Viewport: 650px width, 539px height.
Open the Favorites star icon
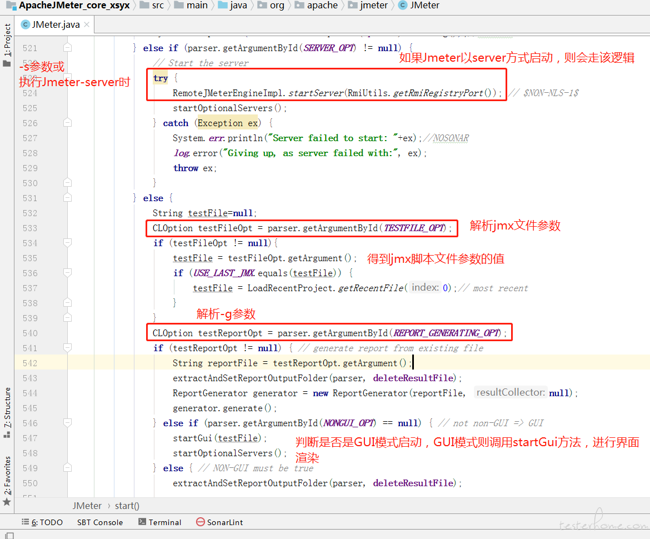point(7,502)
